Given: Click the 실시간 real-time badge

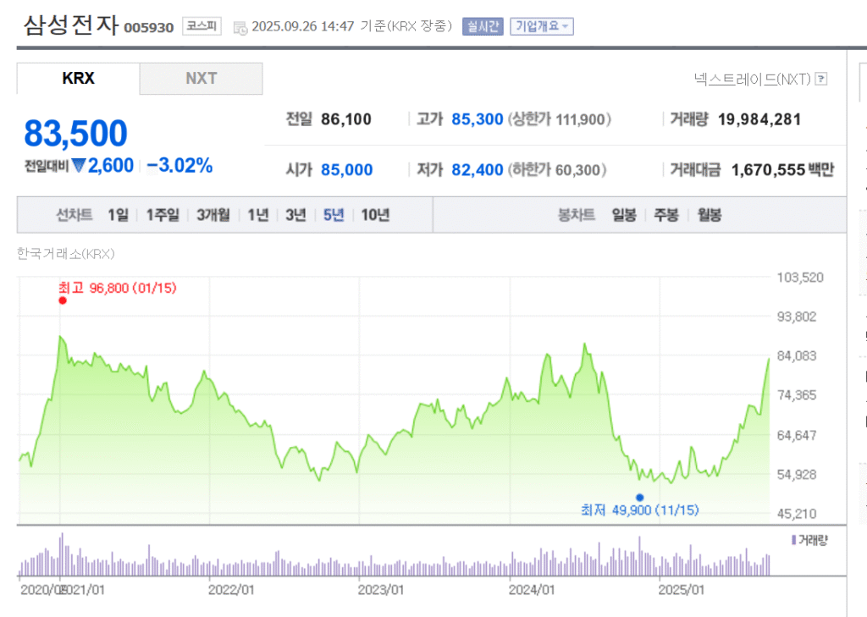Looking at the screenshot, I should click(x=483, y=26).
